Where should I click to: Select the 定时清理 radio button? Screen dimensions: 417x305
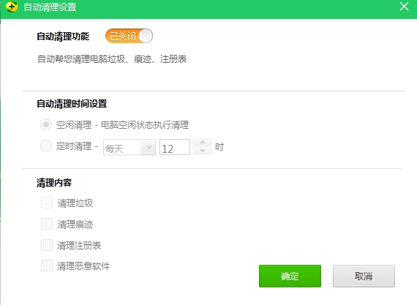pos(46,146)
